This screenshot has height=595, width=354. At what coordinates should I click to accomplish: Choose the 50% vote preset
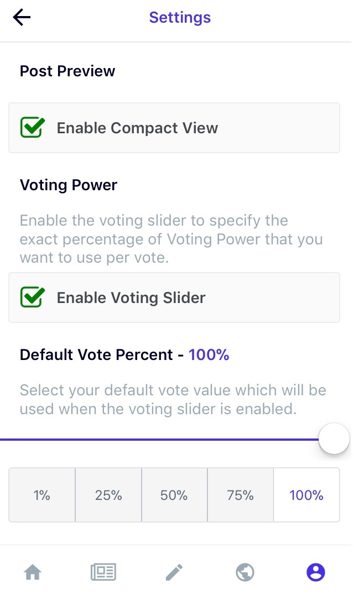(x=174, y=495)
